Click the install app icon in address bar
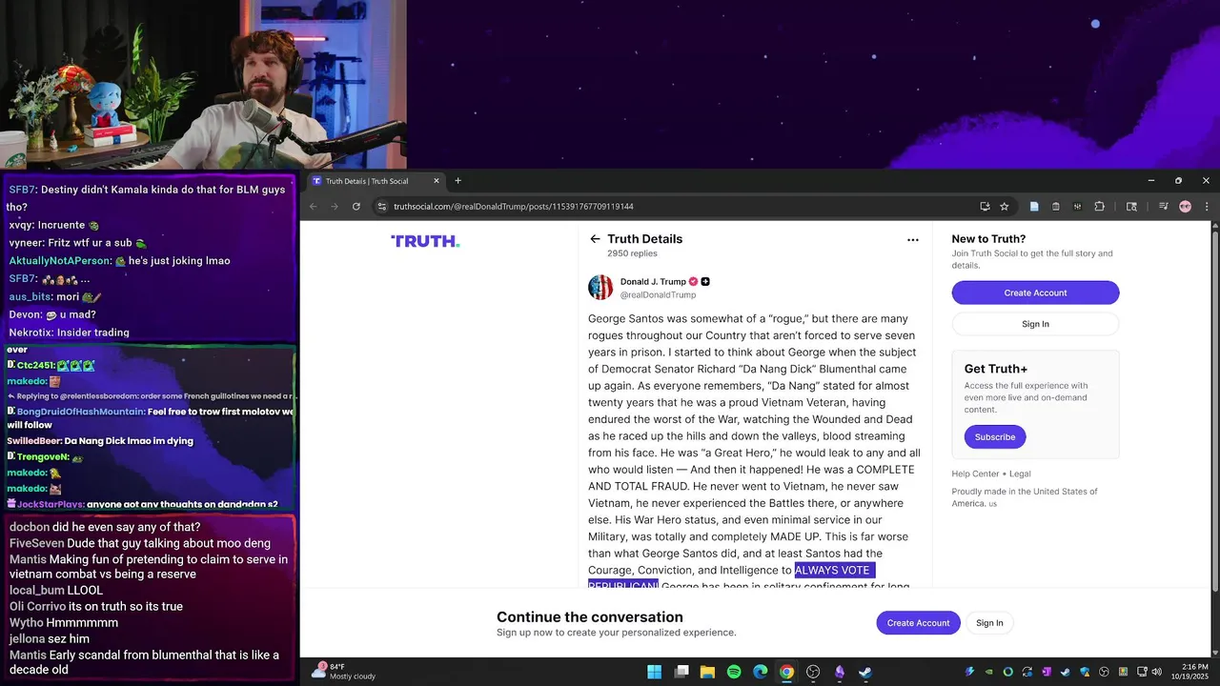The width and height of the screenshot is (1220, 686). 985,206
